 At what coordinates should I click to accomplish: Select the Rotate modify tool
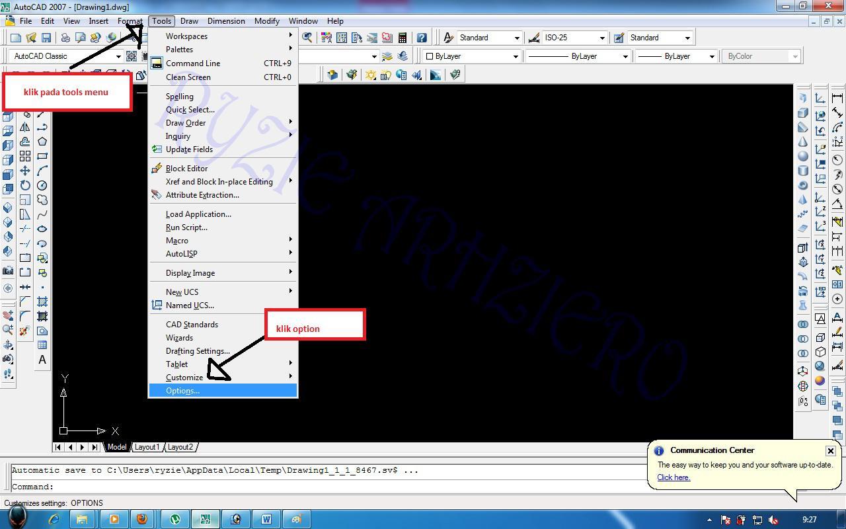[x=25, y=185]
